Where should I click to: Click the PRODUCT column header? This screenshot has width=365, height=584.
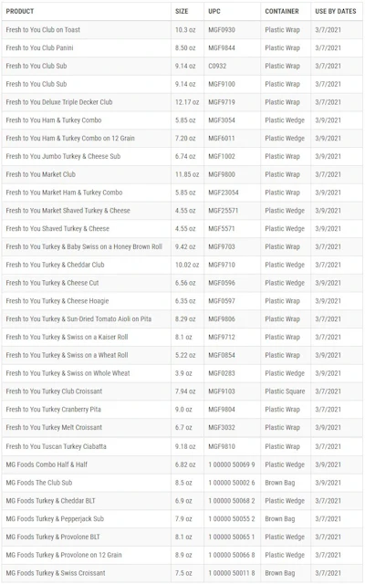pos(20,11)
